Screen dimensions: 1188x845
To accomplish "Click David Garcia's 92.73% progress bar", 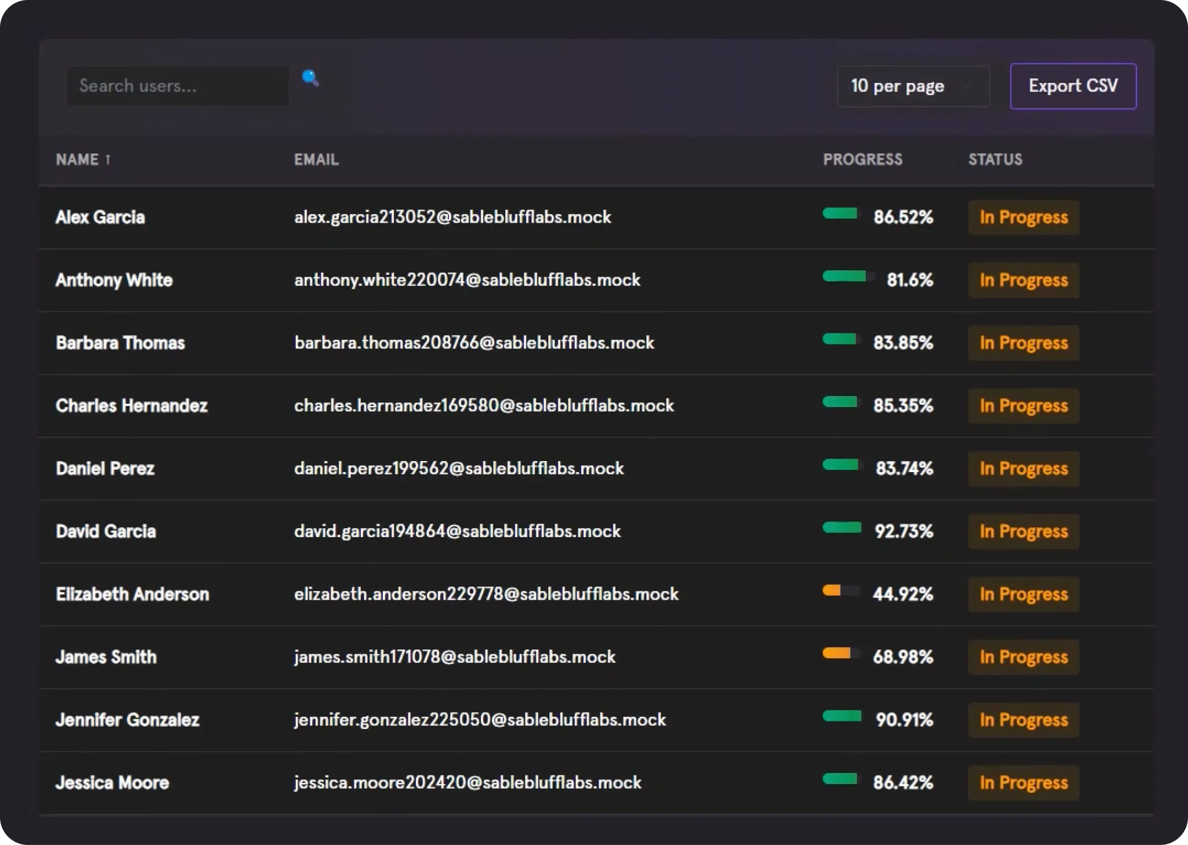I will pos(842,527).
